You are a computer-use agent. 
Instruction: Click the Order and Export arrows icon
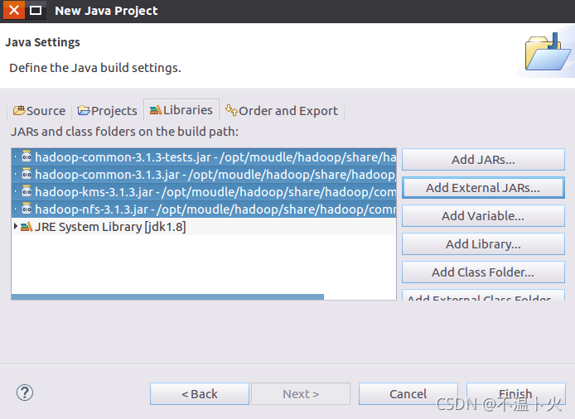(x=231, y=110)
